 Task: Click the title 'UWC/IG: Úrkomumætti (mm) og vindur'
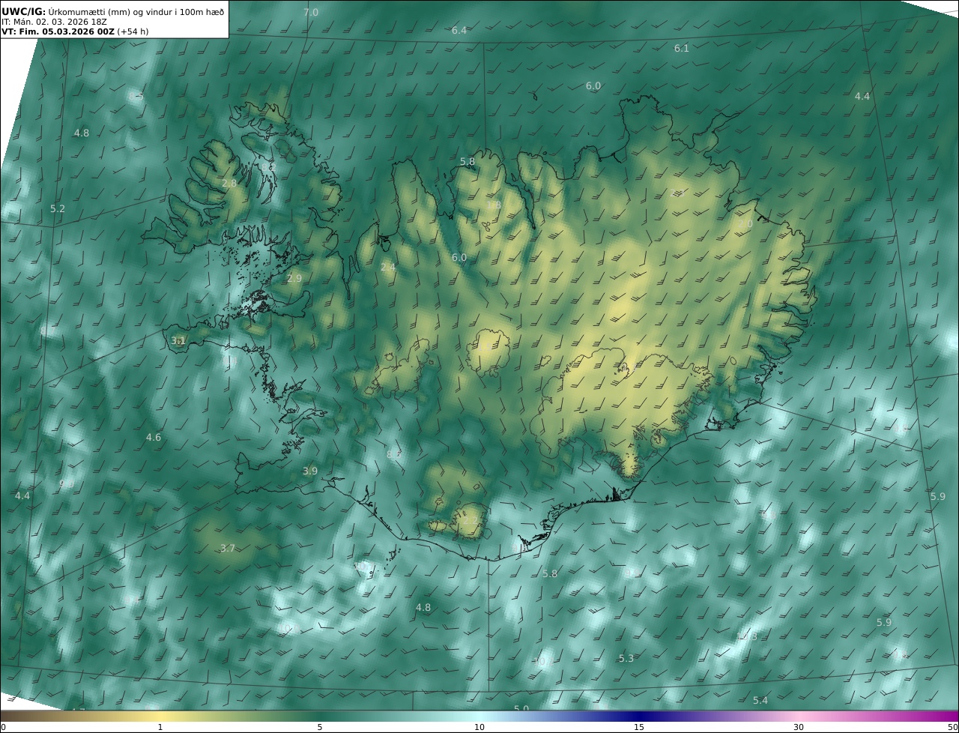click(x=112, y=11)
